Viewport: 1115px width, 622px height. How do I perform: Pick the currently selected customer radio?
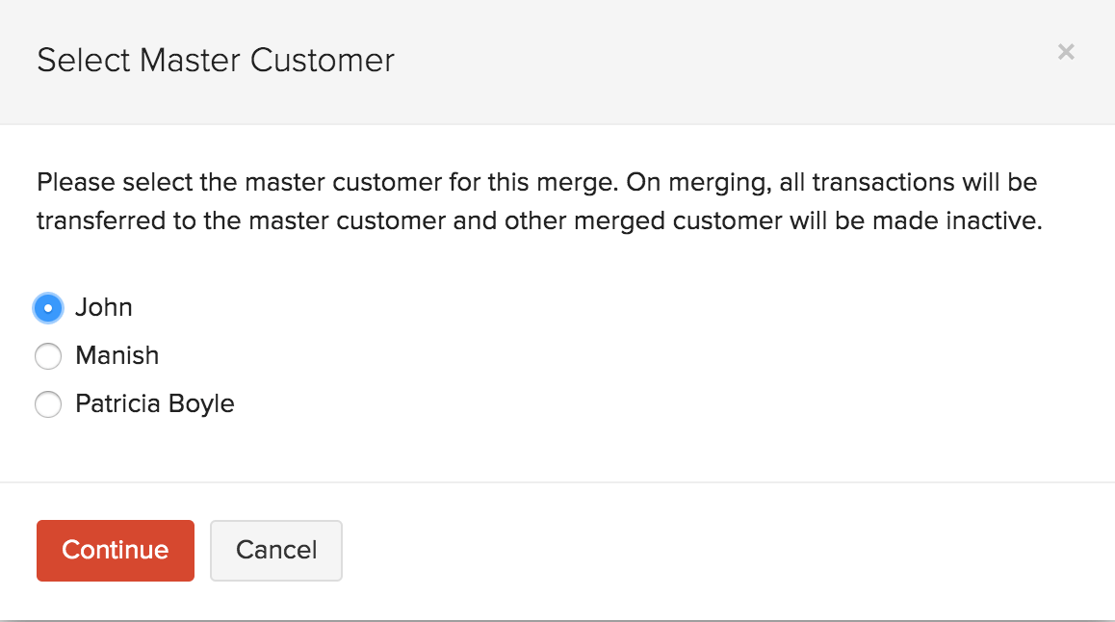[47, 307]
